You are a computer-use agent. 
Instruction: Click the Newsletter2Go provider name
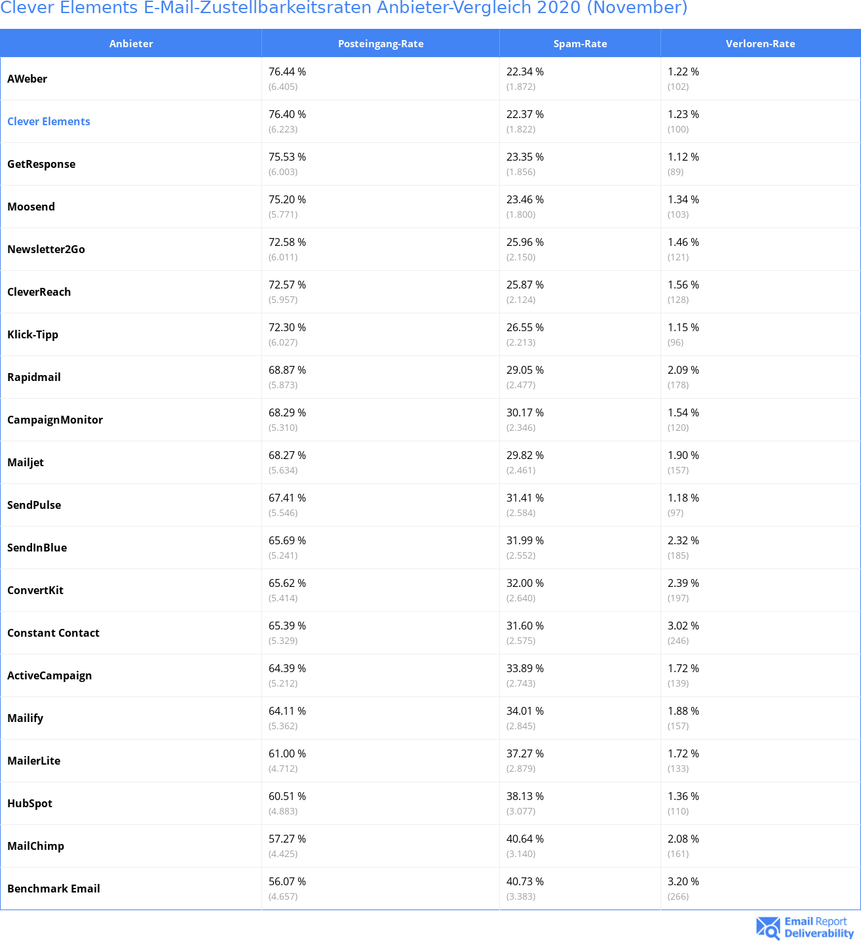46,249
